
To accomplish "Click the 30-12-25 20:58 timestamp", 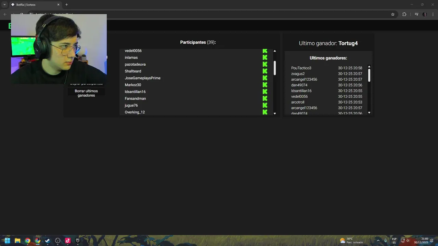I will tap(350, 68).
